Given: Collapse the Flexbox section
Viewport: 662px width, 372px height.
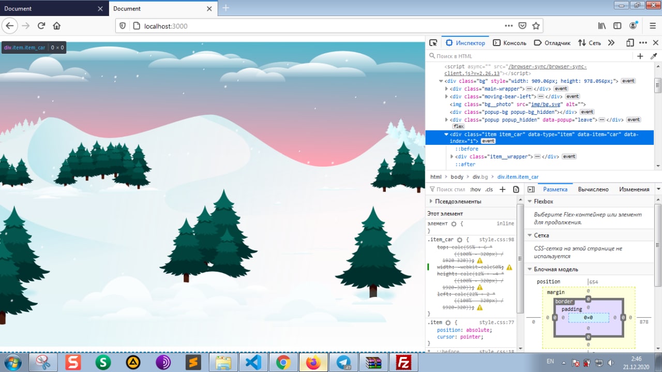Looking at the screenshot, I should pyautogui.click(x=530, y=201).
